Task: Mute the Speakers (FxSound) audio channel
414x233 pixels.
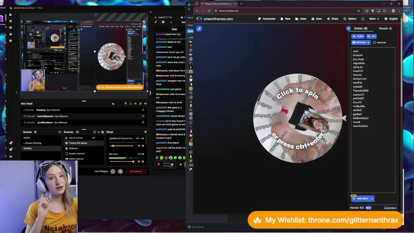Action: (x=139, y=146)
